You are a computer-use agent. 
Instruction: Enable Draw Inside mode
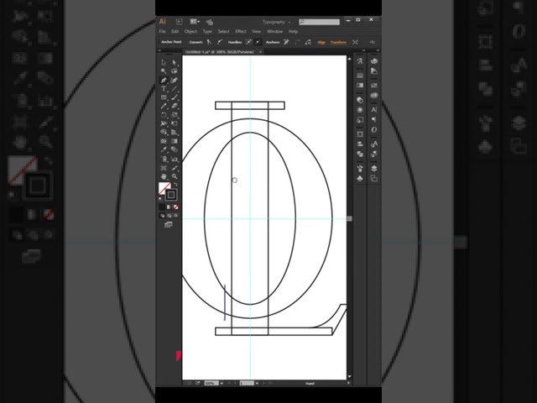click(175, 216)
